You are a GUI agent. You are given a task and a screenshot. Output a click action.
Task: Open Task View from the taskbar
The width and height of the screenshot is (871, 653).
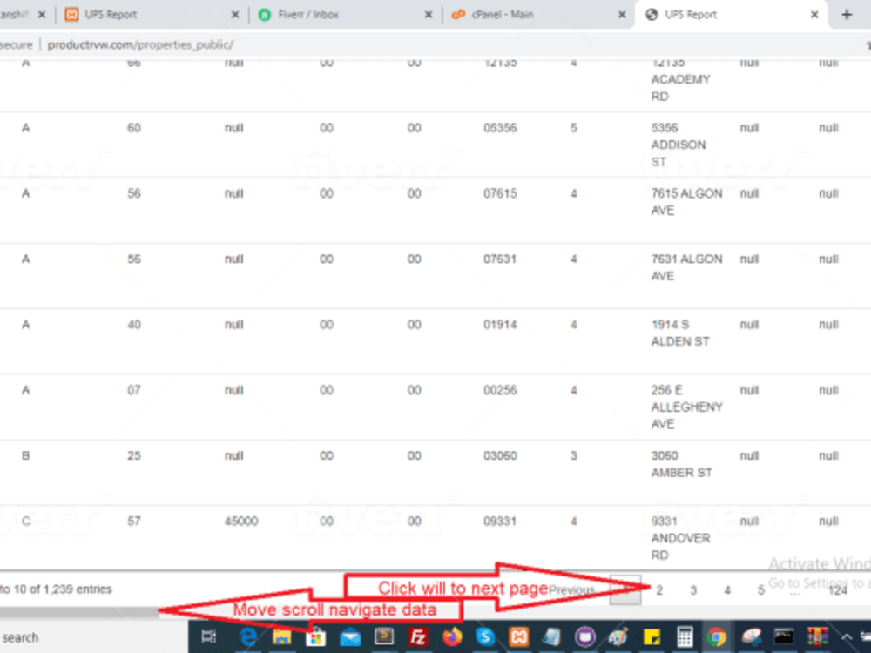point(209,637)
